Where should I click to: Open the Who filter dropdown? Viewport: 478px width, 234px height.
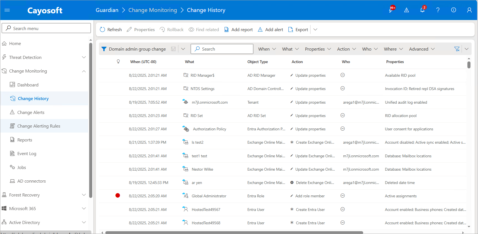tap(370, 49)
